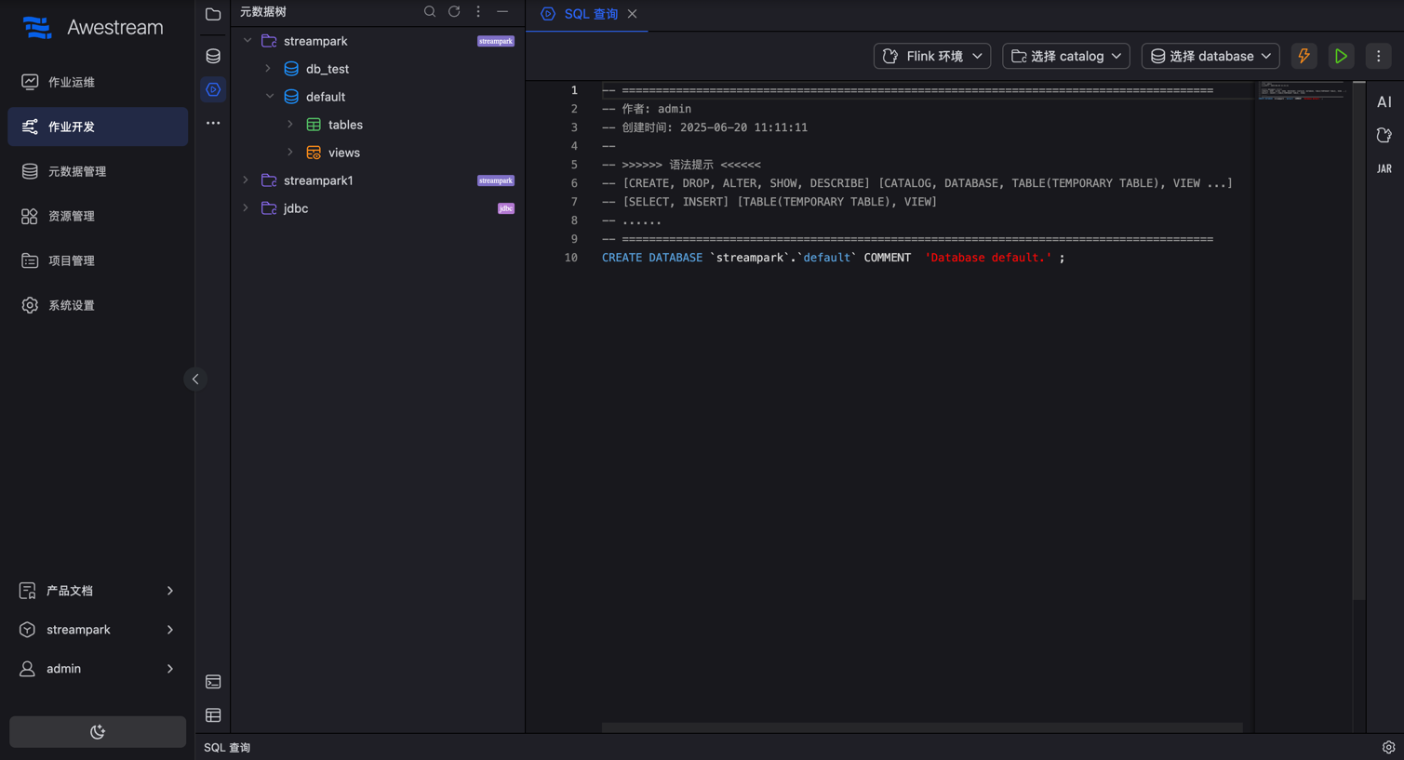Open the 产品文档 link
The height and width of the screenshot is (760, 1404).
[70, 591]
